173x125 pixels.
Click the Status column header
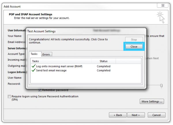[103, 61]
